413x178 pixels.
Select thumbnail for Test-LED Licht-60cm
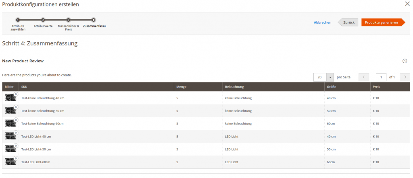coord(10,162)
